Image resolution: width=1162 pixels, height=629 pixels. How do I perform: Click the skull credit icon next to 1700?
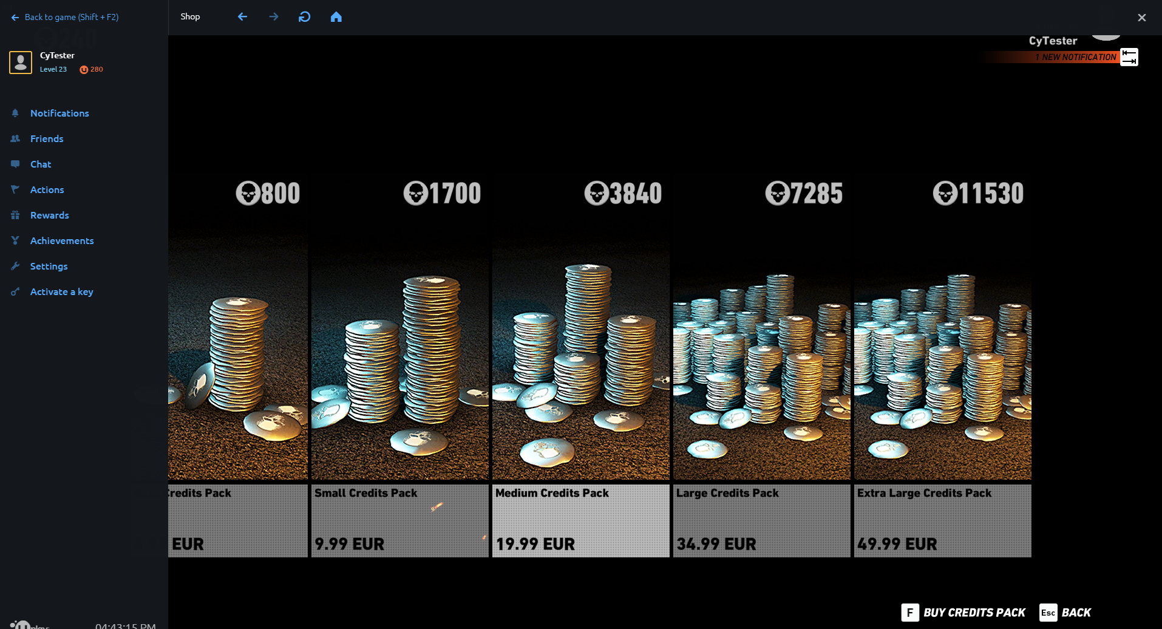pos(416,194)
